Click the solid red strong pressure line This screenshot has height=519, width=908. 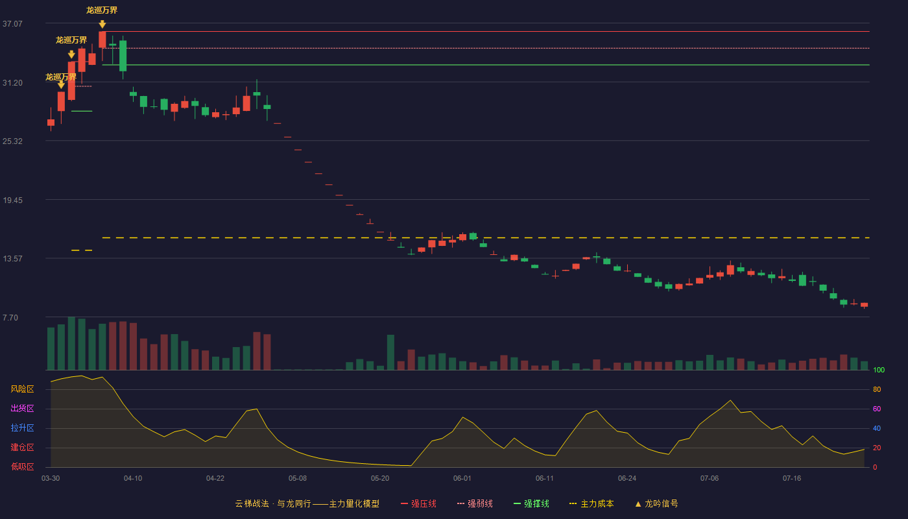486,31
